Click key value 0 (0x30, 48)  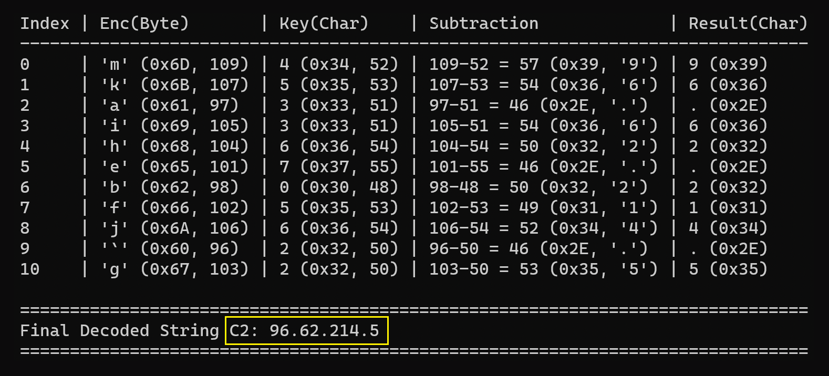tap(339, 187)
